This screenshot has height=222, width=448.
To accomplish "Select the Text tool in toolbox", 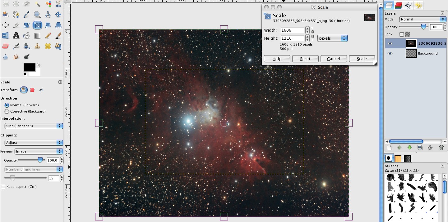I will 16,36.
